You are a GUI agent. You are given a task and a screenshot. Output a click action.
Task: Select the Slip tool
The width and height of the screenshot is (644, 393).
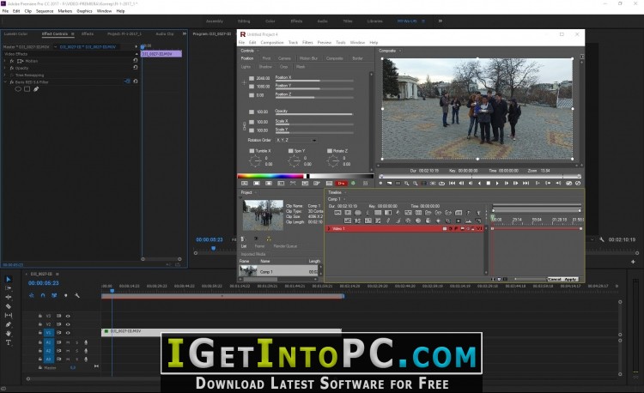(x=9, y=315)
